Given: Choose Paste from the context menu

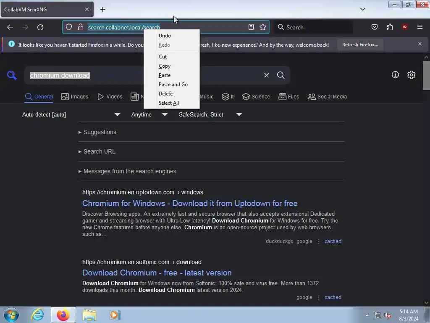Looking at the screenshot, I should pos(172,75).
